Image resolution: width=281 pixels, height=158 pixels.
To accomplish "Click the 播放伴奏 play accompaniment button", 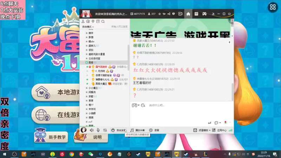I will [x=137, y=130].
